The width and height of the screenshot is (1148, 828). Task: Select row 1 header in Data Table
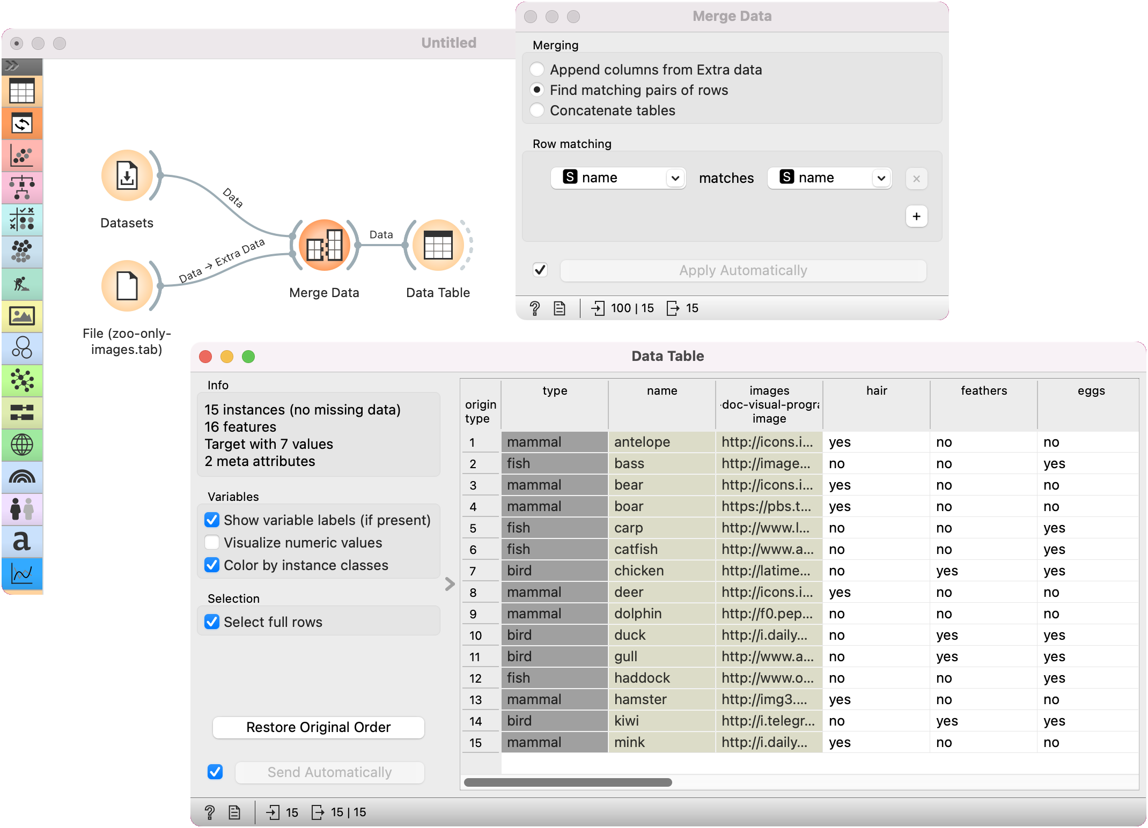coord(481,442)
